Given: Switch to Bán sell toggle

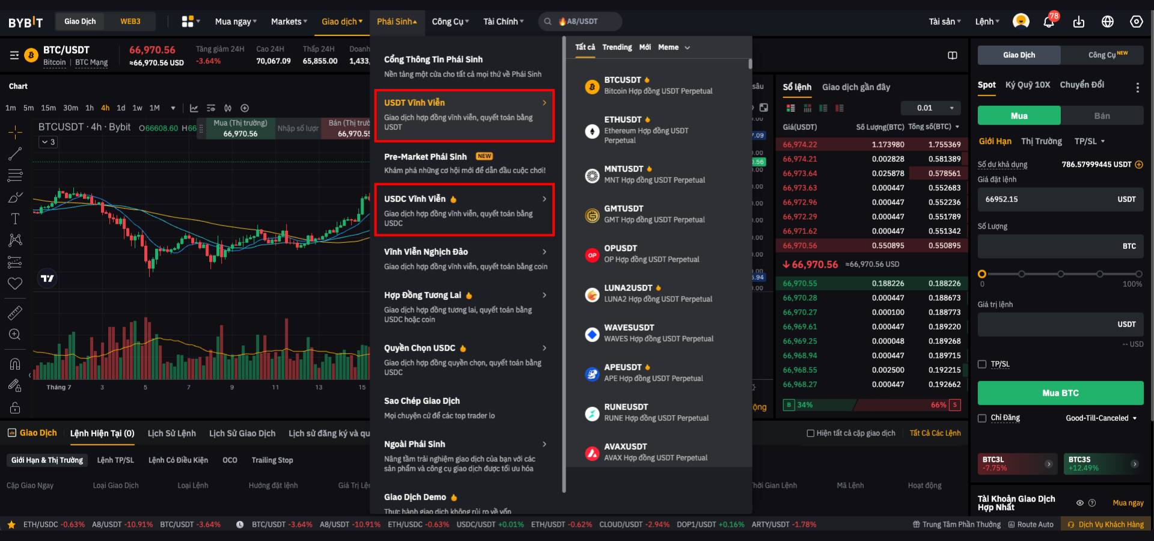Looking at the screenshot, I should tap(1102, 115).
